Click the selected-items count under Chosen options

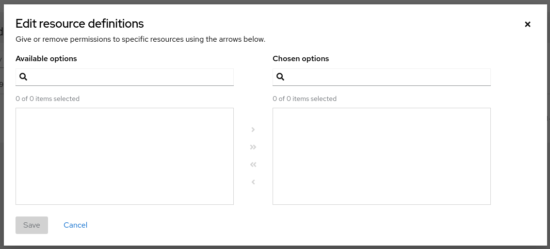coord(305,99)
